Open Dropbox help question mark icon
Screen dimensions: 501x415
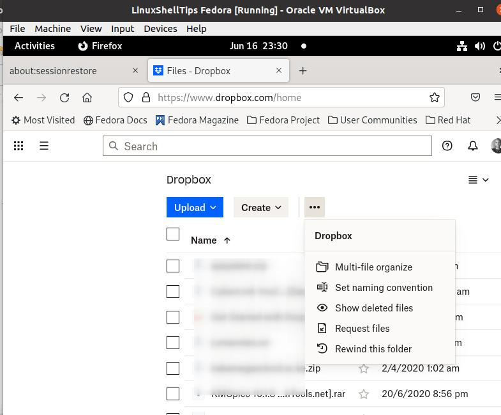[447, 146]
